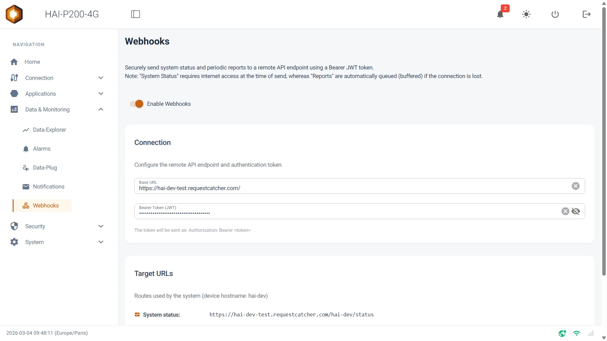Click the Wi-Fi status icon
The width and height of the screenshot is (607, 341).
(577, 333)
